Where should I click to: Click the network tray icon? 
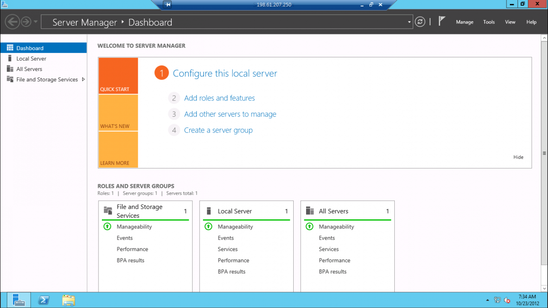pyautogui.click(x=497, y=300)
